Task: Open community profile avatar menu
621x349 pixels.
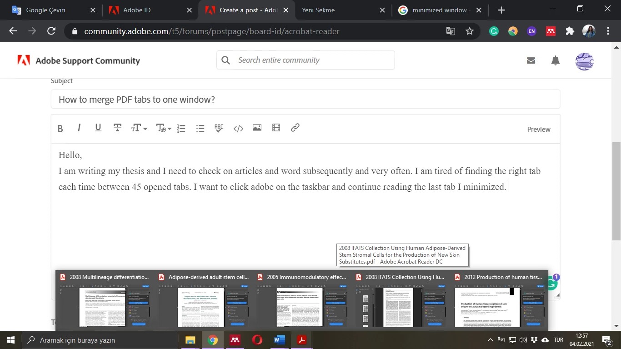Action: point(584,61)
